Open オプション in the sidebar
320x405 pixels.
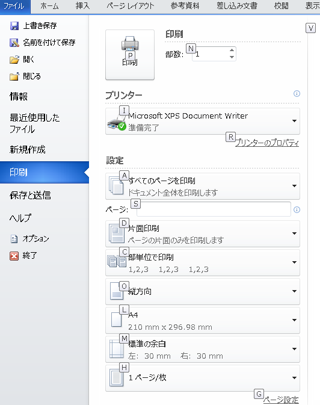coord(35,239)
